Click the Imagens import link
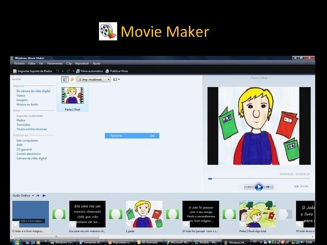 [x=22, y=100]
